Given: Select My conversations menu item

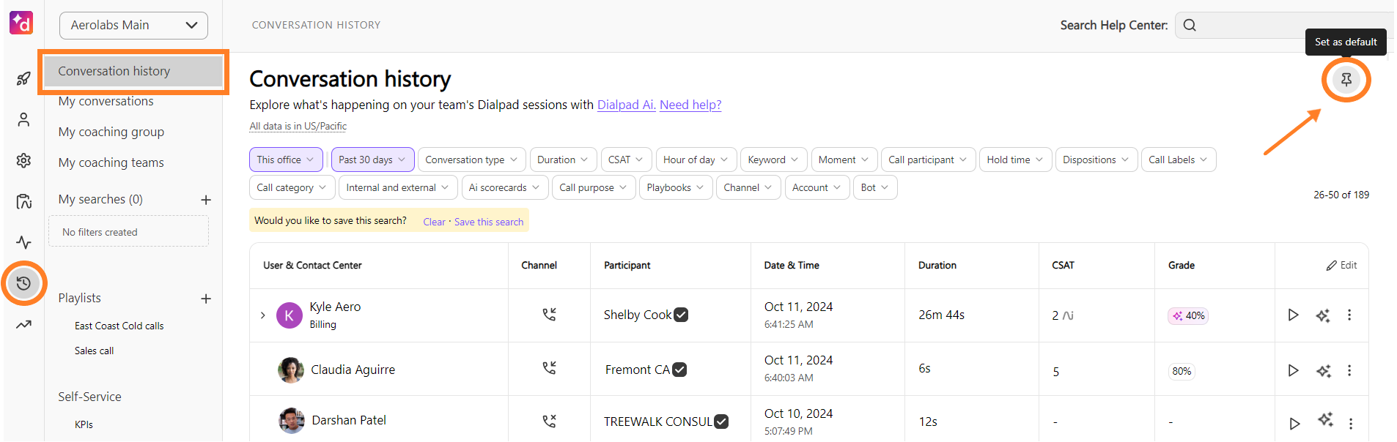Looking at the screenshot, I should tap(106, 101).
